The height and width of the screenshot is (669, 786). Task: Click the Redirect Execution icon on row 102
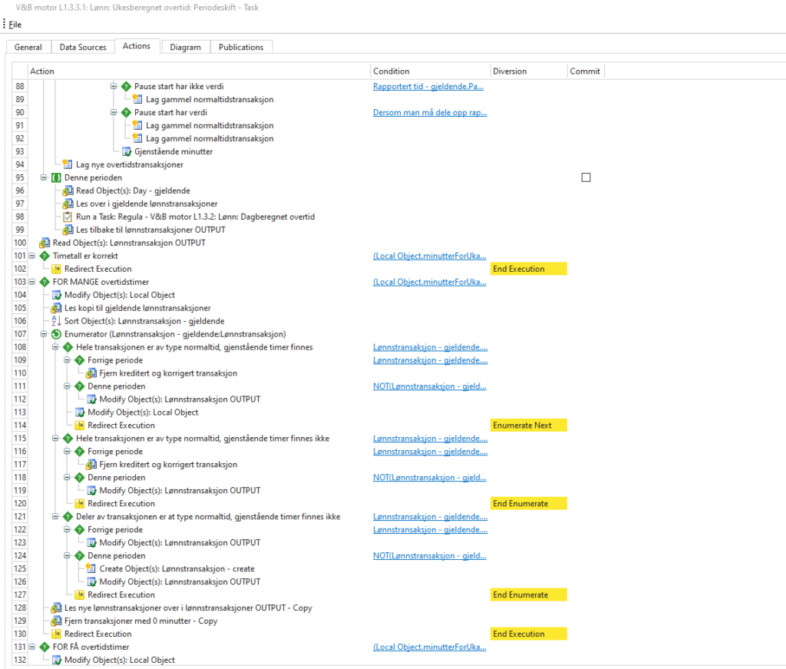57,269
